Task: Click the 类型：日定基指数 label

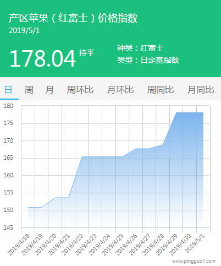Action: coord(148,60)
